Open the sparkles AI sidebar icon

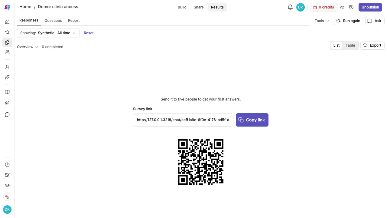point(7,77)
